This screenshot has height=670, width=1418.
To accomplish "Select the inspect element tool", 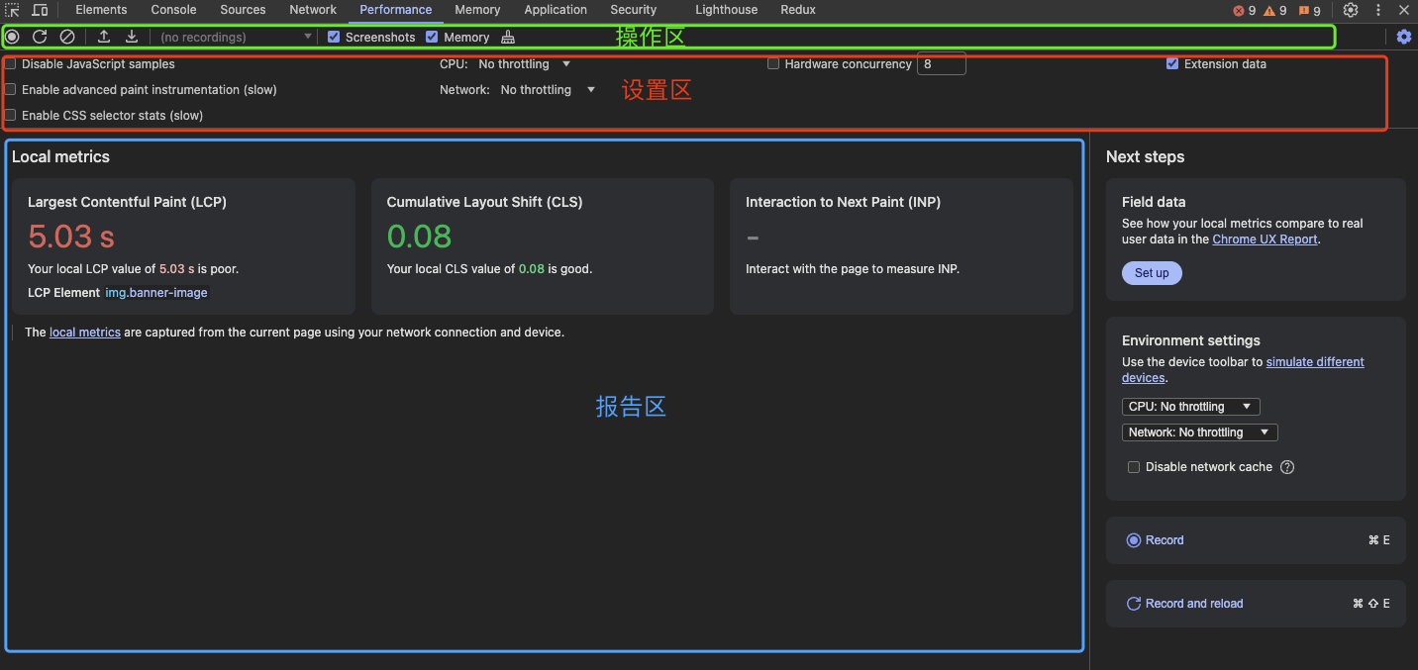I will click(12, 10).
